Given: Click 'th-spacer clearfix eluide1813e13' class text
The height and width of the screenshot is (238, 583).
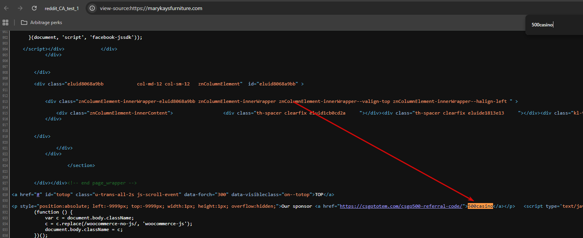Looking at the screenshot, I should pyautogui.click(x=460, y=113).
